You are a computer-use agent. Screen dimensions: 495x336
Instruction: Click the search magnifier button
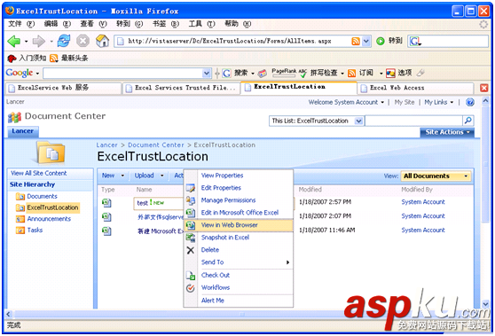click(468, 121)
